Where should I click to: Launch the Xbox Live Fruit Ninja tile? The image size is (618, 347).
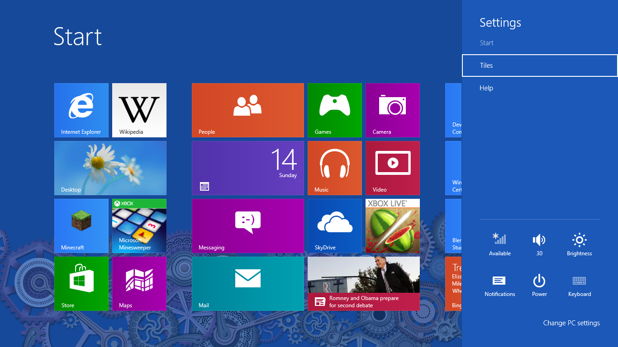pos(393,226)
